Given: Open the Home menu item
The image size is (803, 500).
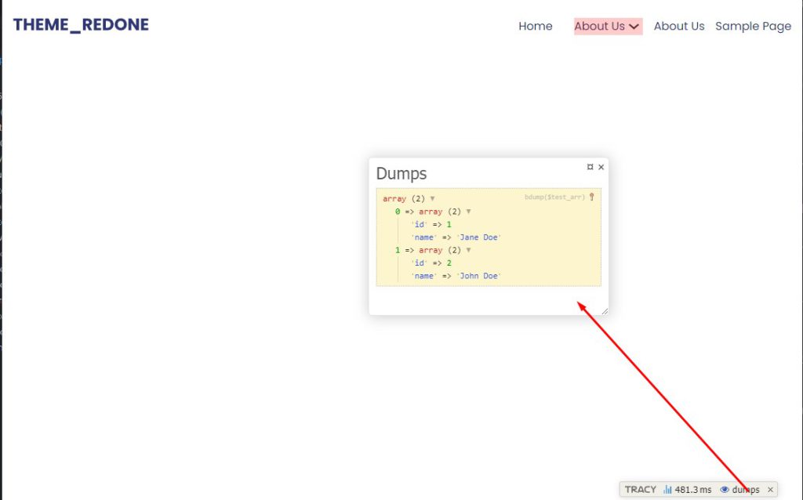Looking at the screenshot, I should pyautogui.click(x=535, y=26).
